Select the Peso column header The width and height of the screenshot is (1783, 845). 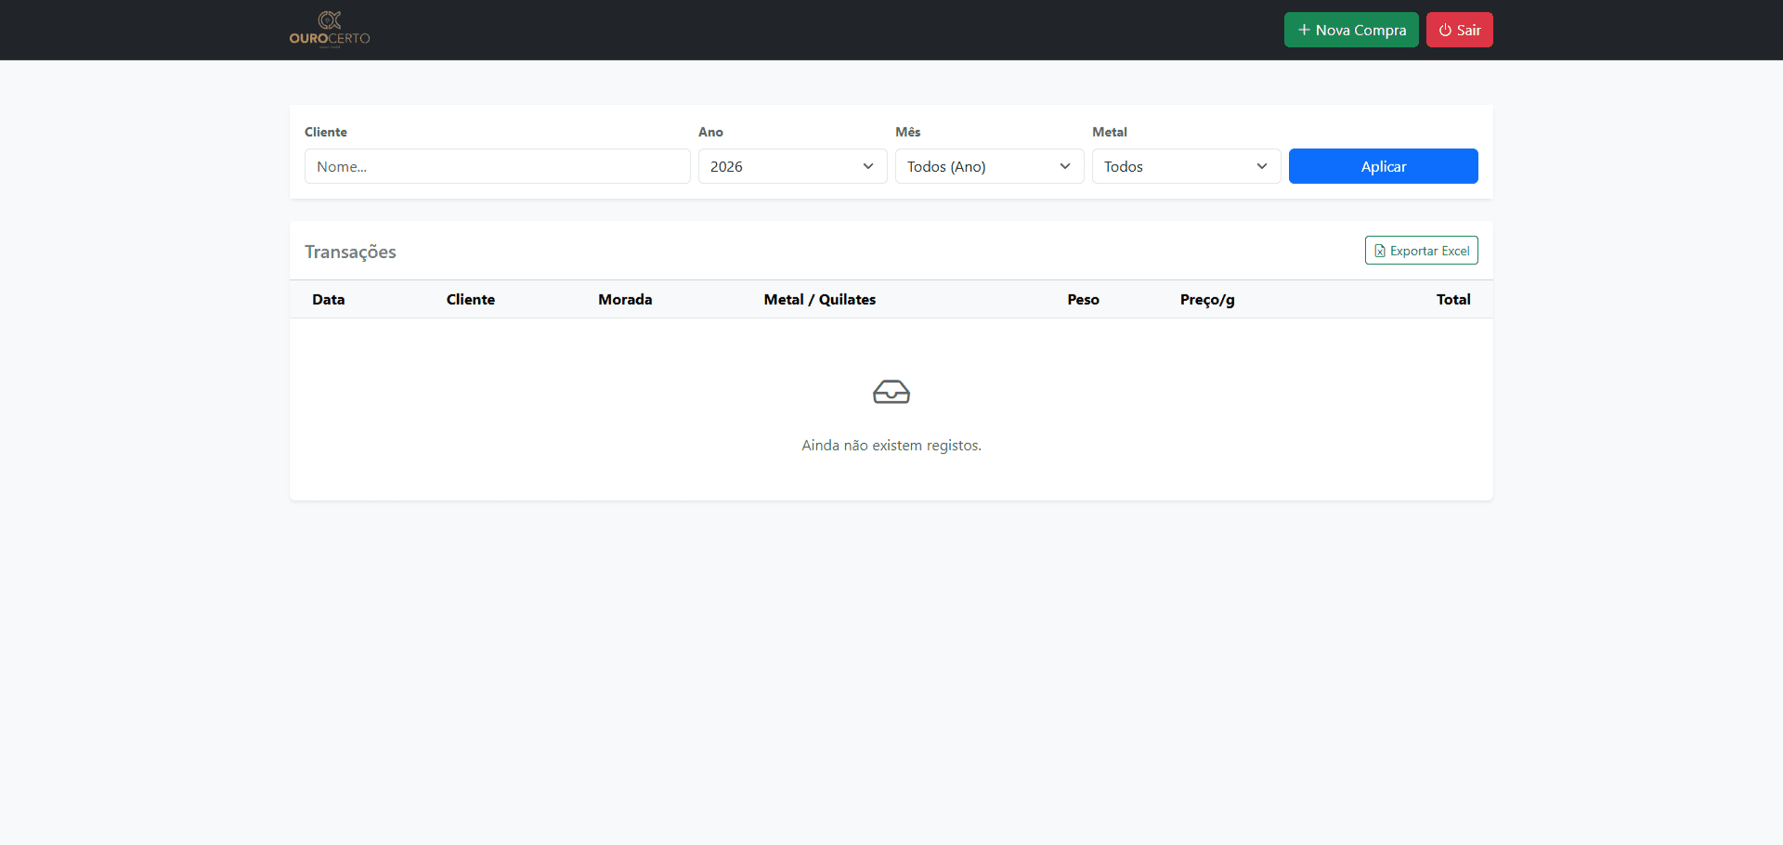(x=1083, y=299)
